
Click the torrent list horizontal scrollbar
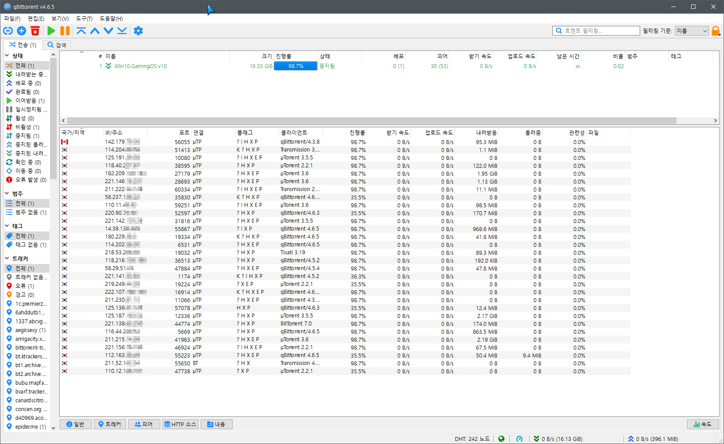point(371,120)
